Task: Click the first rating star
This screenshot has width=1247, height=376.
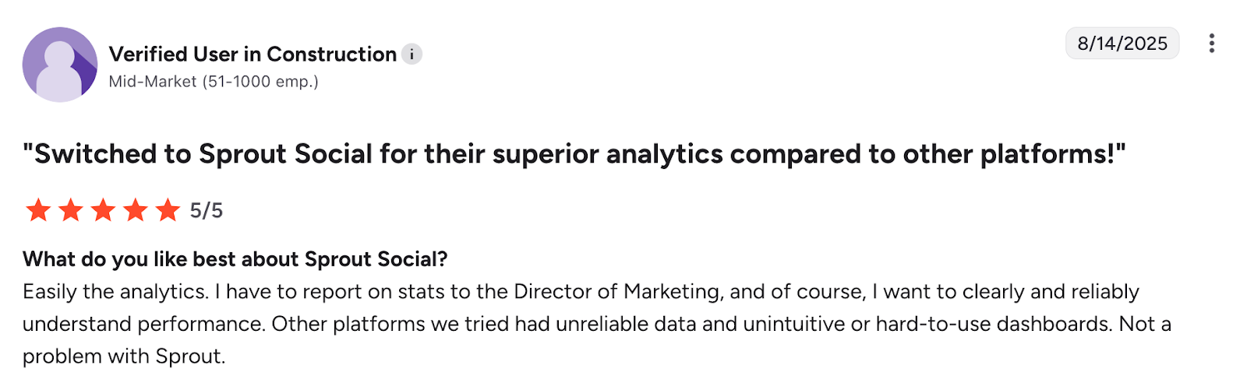Action: coord(38,210)
